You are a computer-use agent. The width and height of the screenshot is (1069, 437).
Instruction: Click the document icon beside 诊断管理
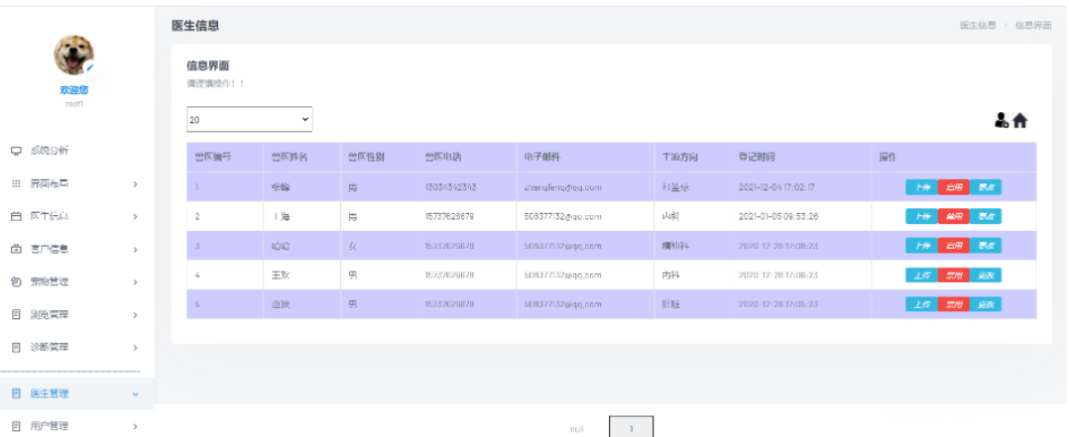coord(16,348)
